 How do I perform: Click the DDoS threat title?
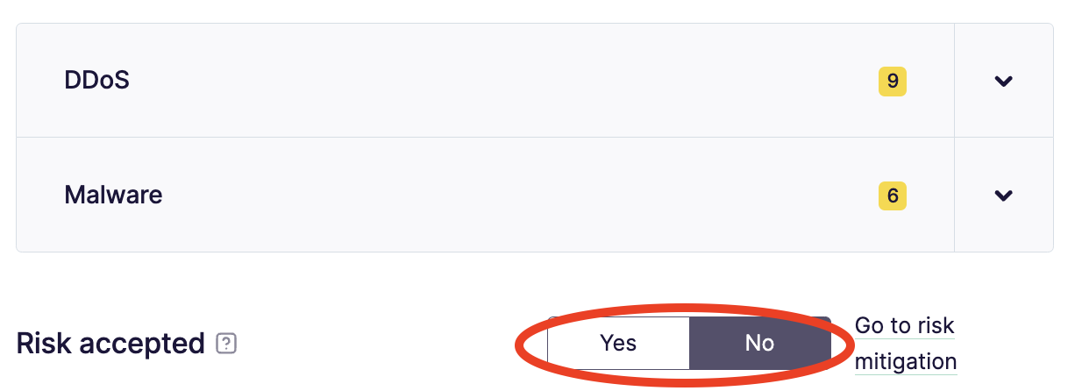coord(97,81)
